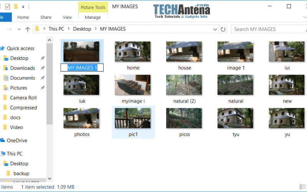Open Downloads in Quick access
This screenshot has width=307, height=192.
click(x=23, y=68)
